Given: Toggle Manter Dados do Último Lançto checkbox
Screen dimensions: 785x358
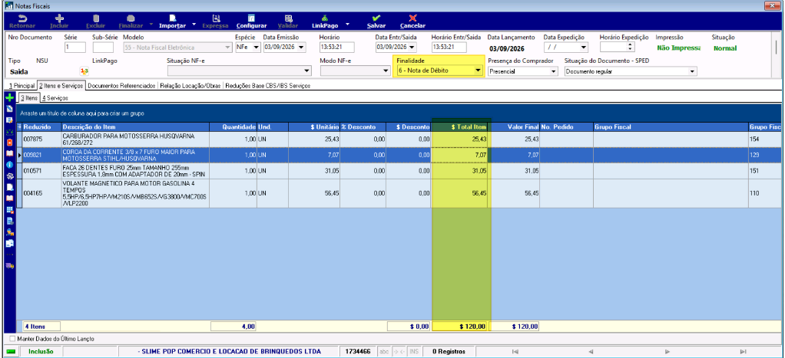Looking at the screenshot, I should (12, 339).
